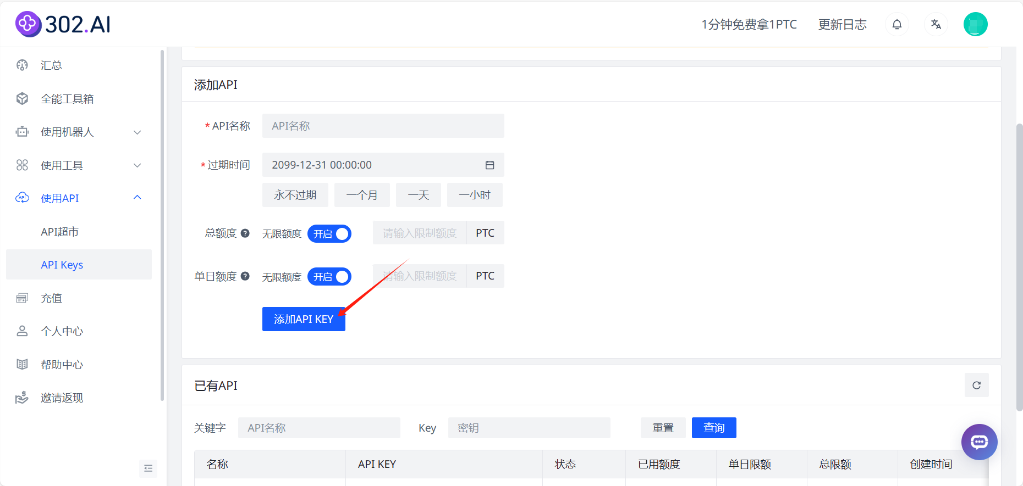1023x486 pixels.
Task: Click the 302.AI logo
Action: [63, 24]
